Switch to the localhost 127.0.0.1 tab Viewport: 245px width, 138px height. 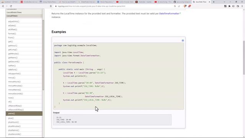coord(10,2)
